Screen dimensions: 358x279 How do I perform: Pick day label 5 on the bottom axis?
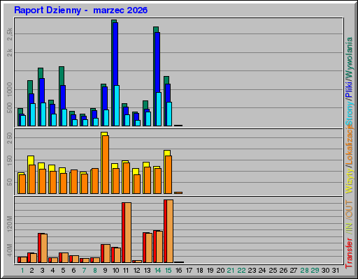tap(63, 271)
